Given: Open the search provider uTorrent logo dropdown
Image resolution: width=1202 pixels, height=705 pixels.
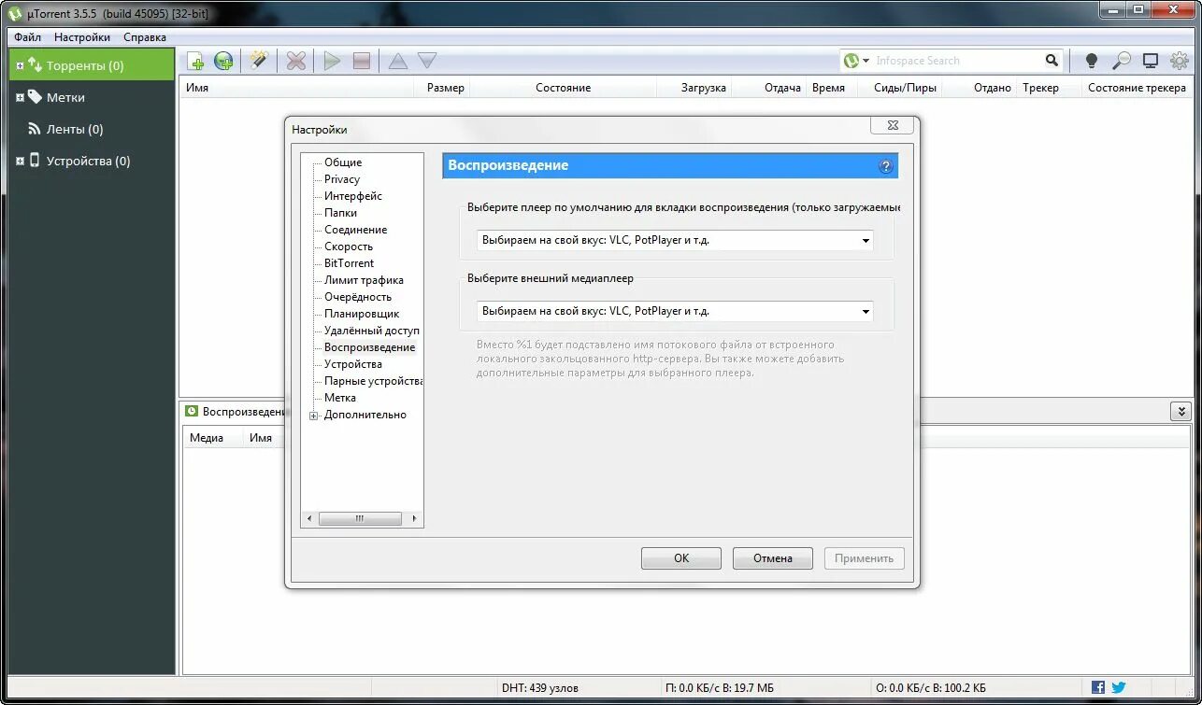Looking at the screenshot, I should 856,61.
